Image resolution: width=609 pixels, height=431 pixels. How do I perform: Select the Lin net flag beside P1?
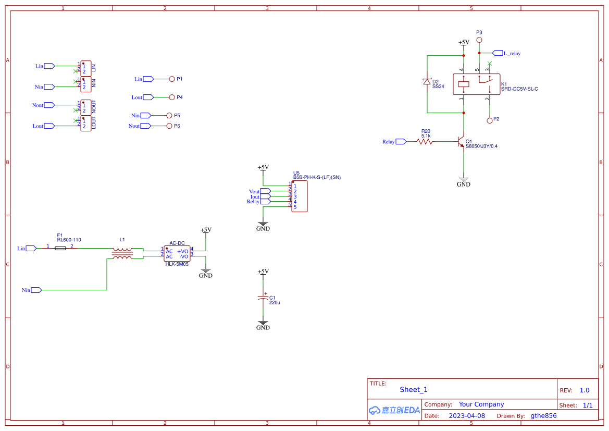point(147,79)
